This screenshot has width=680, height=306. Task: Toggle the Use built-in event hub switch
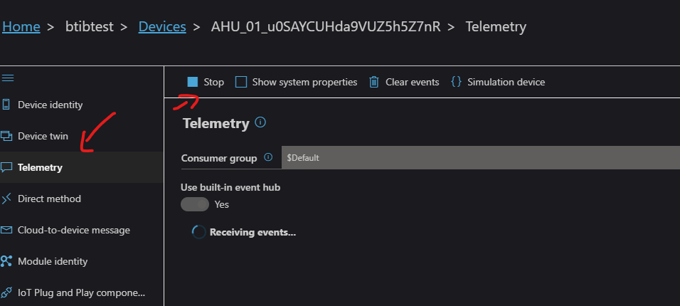click(x=195, y=204)
